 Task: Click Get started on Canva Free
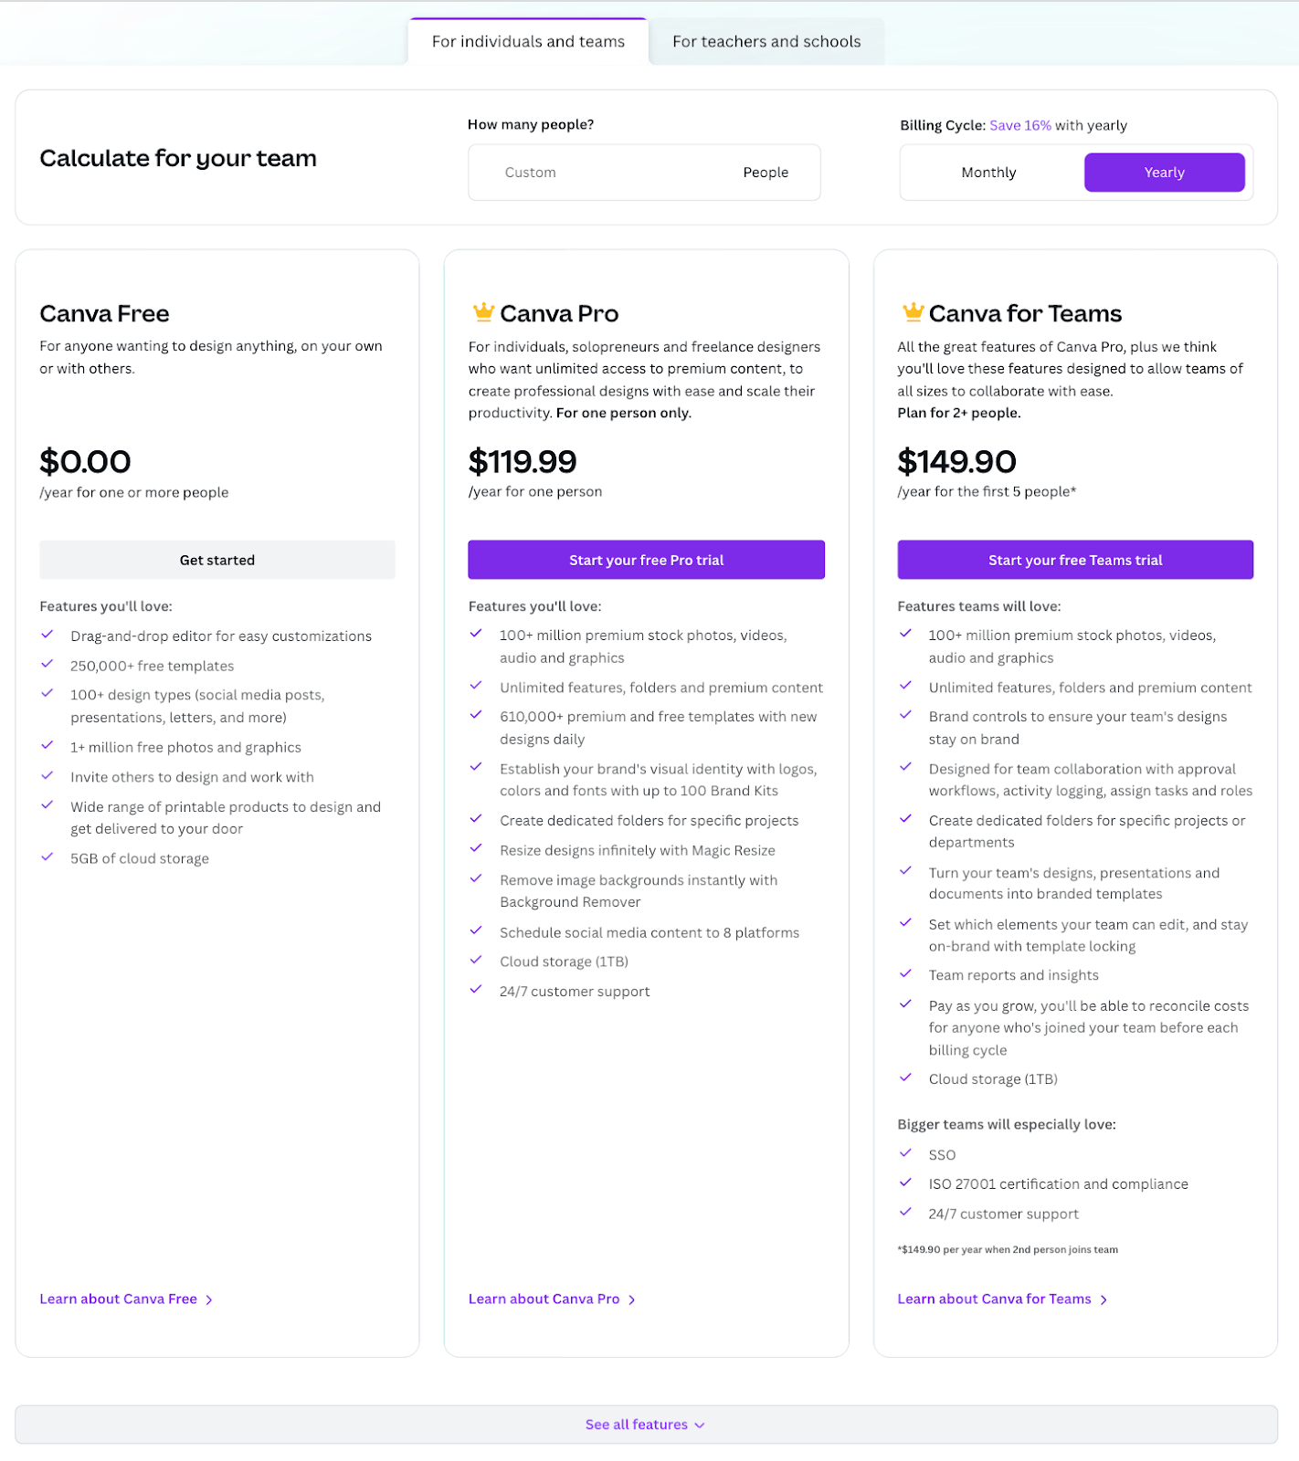tap(216, 560)
